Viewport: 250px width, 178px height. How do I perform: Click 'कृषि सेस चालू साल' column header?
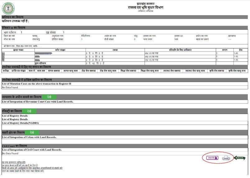click(237, 71)
